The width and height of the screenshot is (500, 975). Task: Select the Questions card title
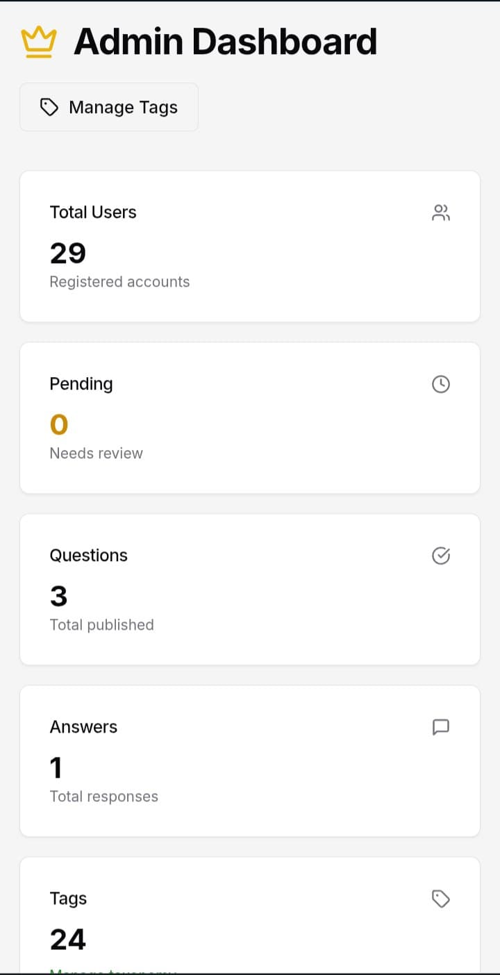[89, 556]
